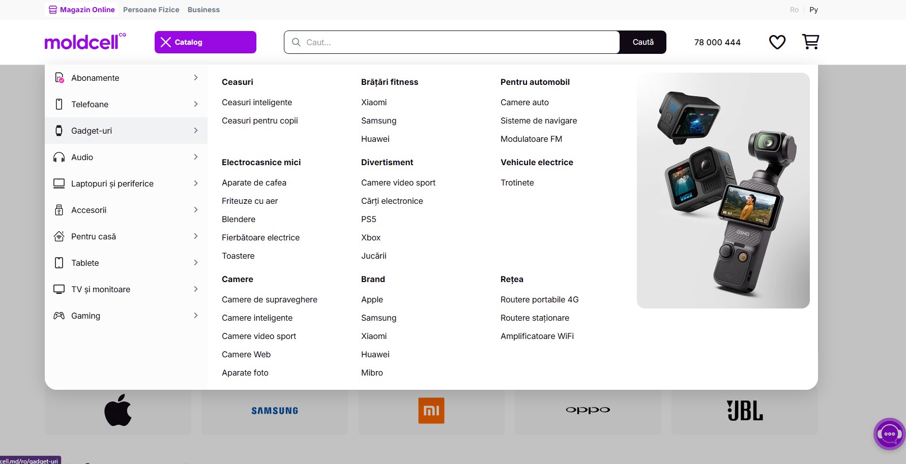Click the search input field
Image resolution: width=906 pixels, height=464 pixels.
tap(452, 42)
